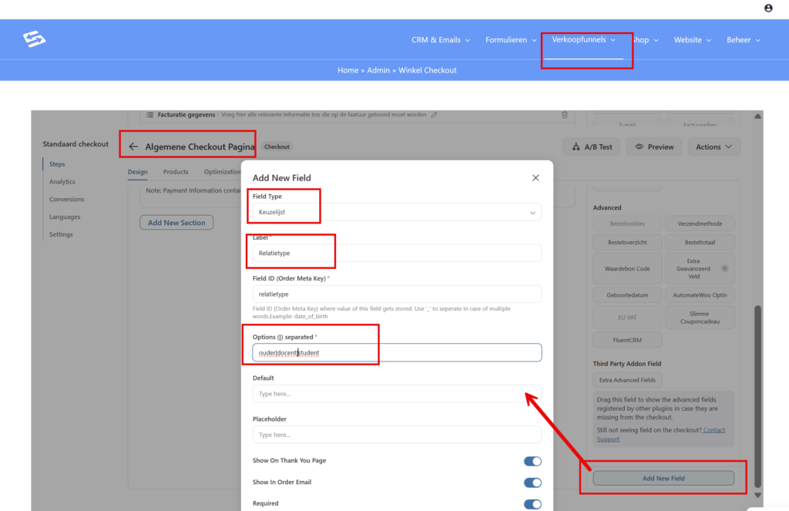Open Analytics in the left sidebar
The width and height of the screenshot is (789, 511).
62,182
